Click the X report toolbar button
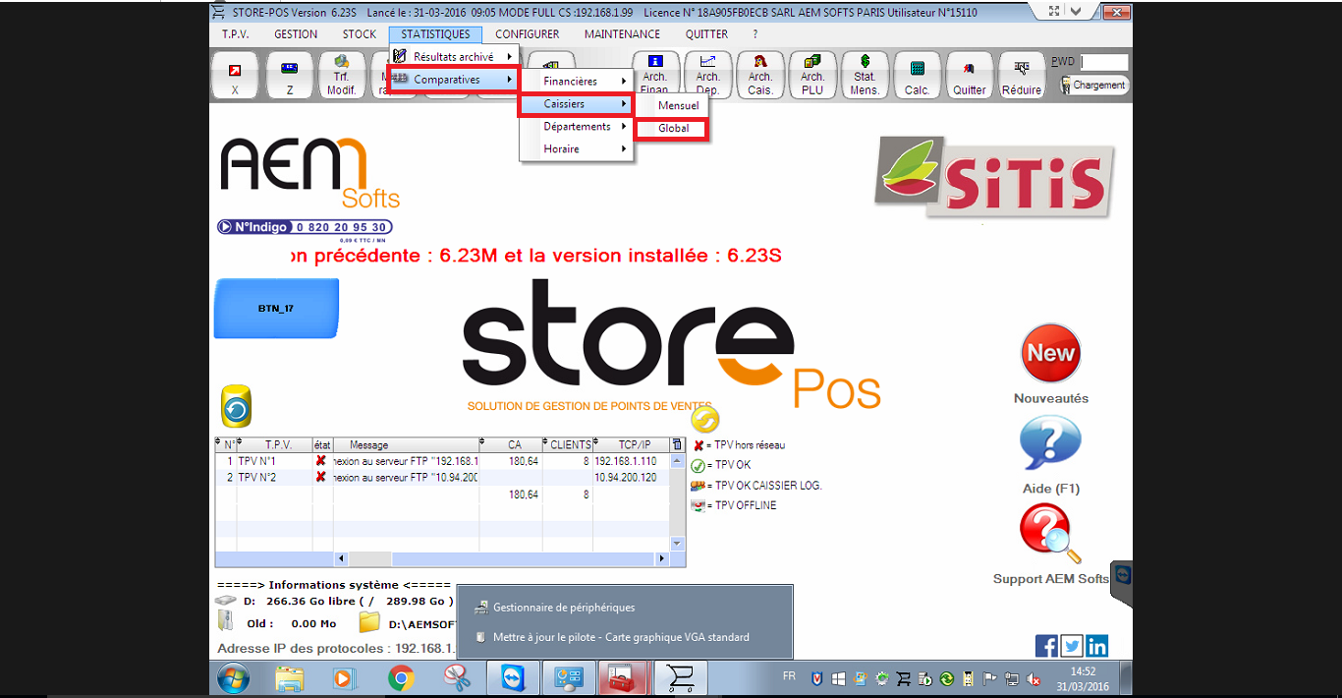 click(x=235, y=76)
